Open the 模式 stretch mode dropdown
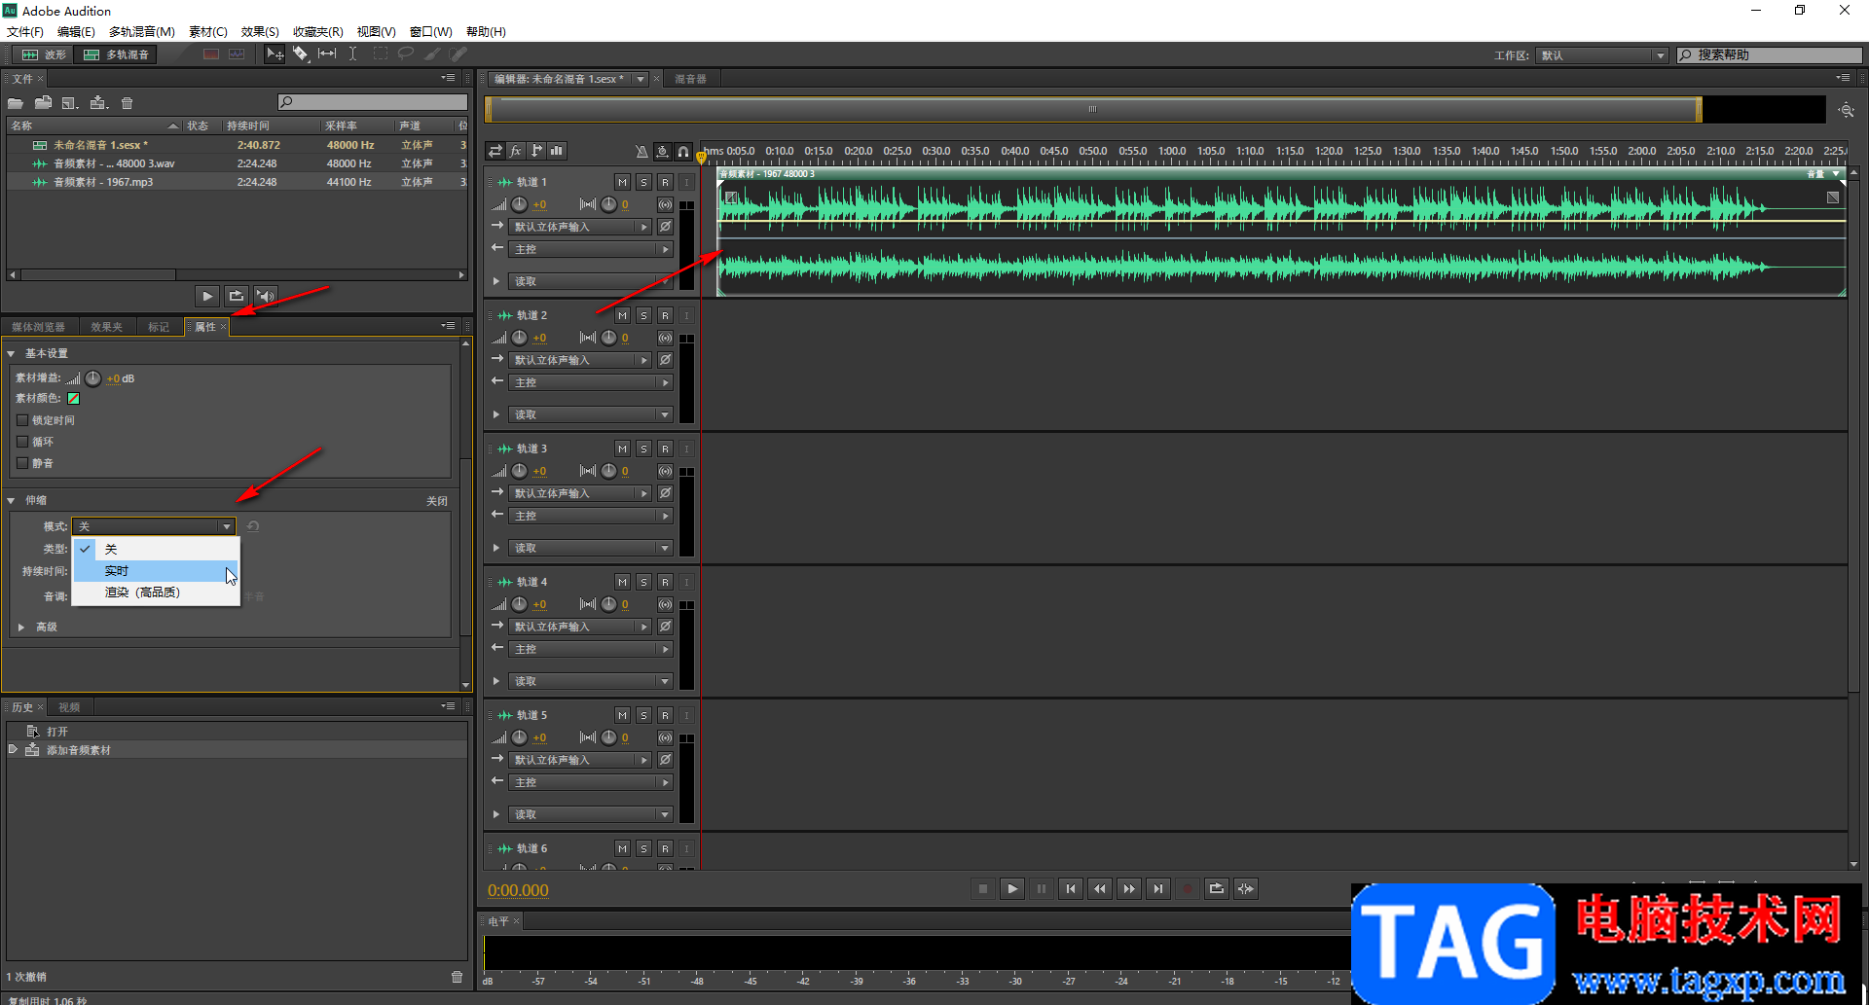This screenshot has width=1869, height=1005. [x=154, y=526]
